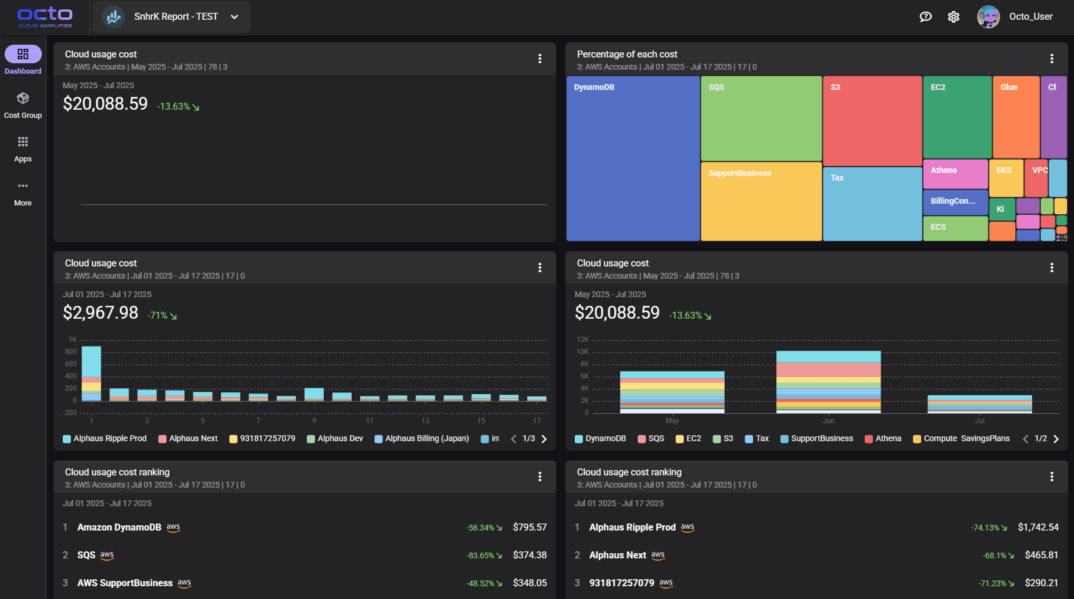Toggle Athena legend series
This screenshot has height=599, width=1074.
pyautogui.click(x=883, y=439)
